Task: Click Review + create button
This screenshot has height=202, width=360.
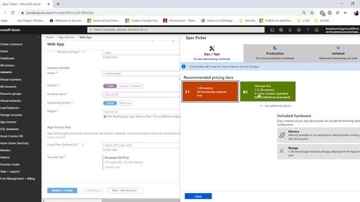Action: [62, 190]
